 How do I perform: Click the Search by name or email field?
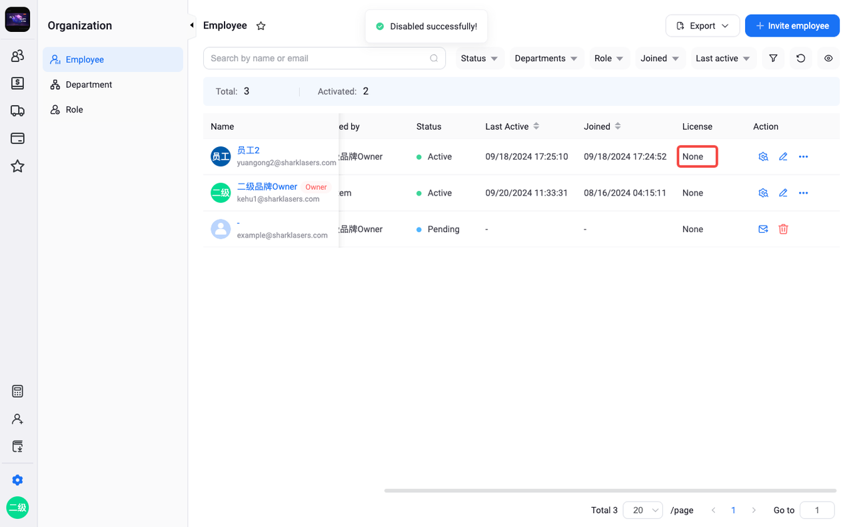pyautogui.click(x=325, y=59)
